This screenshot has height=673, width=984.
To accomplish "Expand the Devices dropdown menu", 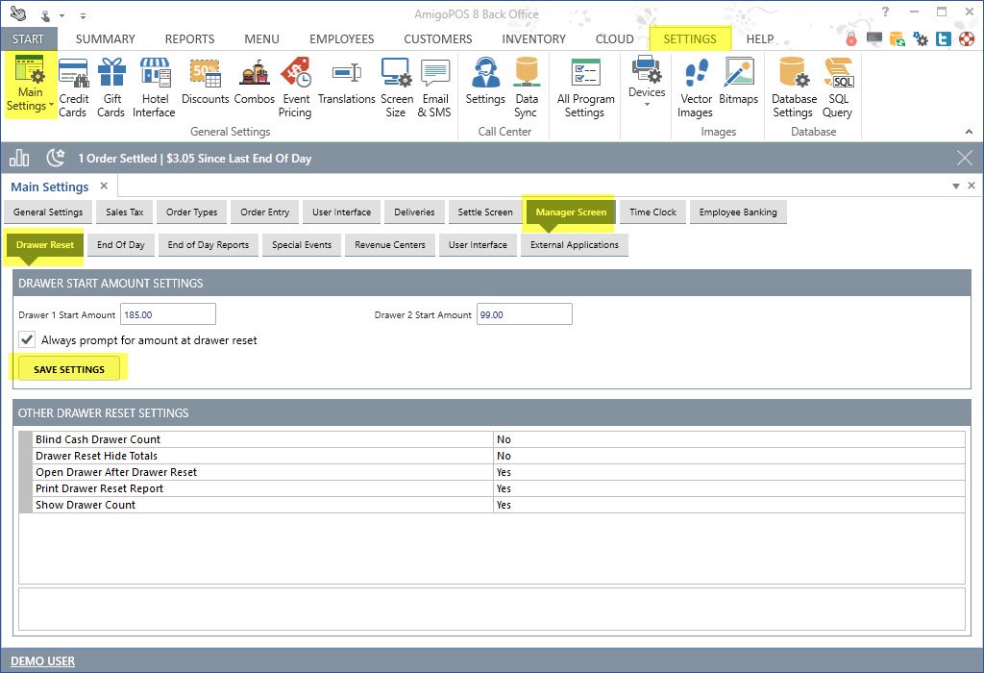I will 647,104.
